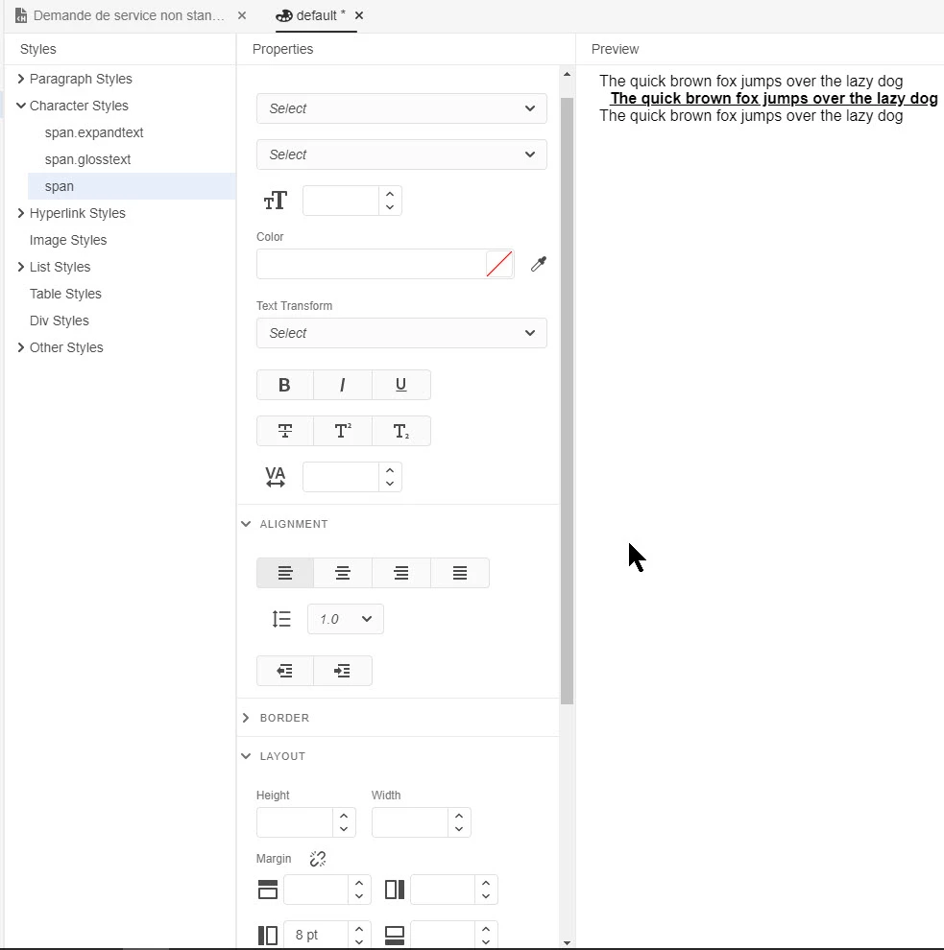
Task: Toggle the margin link chain icon
Action: [x=318, y=859]
